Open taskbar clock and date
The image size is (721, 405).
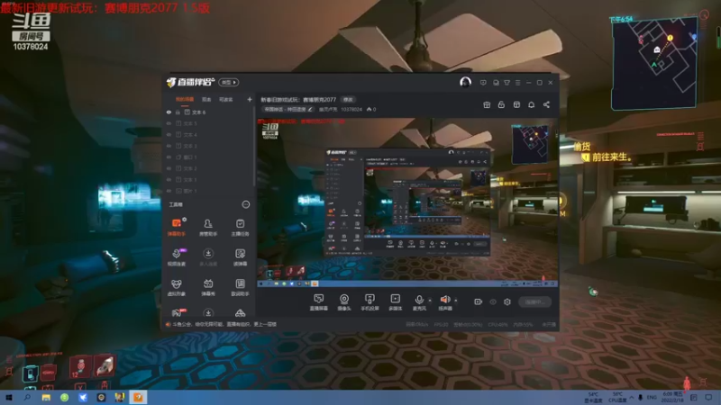click(672, 397)
